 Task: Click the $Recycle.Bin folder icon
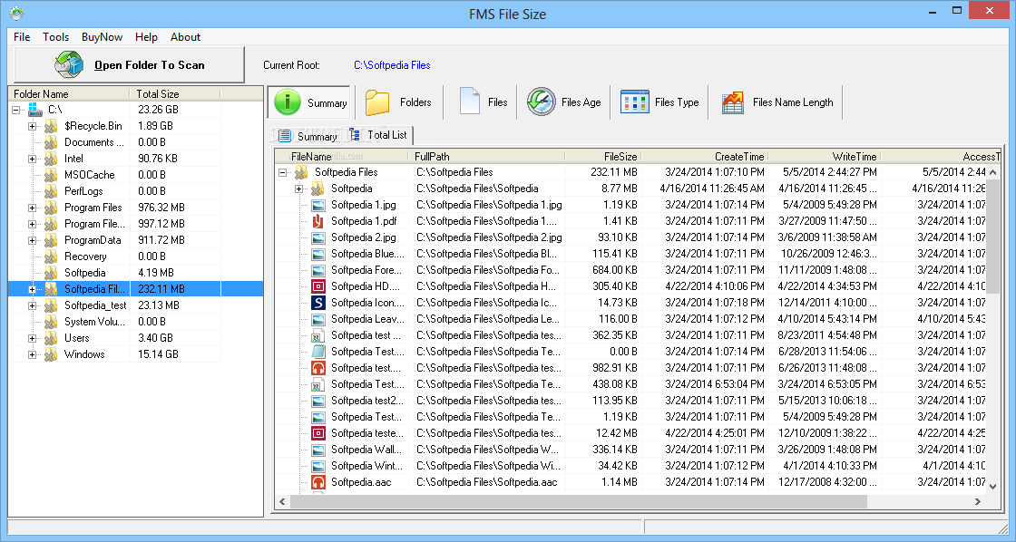[x=51, y=126]
